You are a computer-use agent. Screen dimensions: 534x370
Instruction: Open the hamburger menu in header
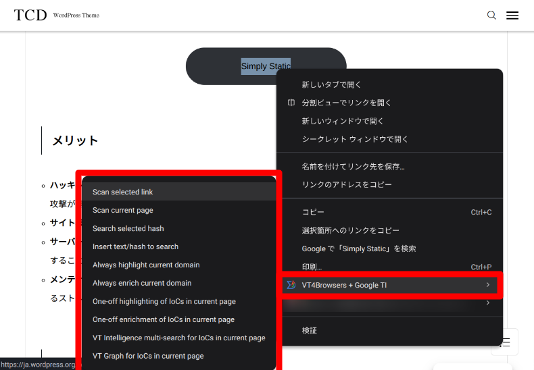point(512,16)
